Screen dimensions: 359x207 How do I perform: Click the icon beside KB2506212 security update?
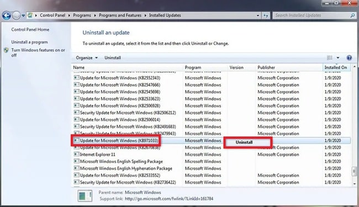pyautogui.click(x=76, y=113)
